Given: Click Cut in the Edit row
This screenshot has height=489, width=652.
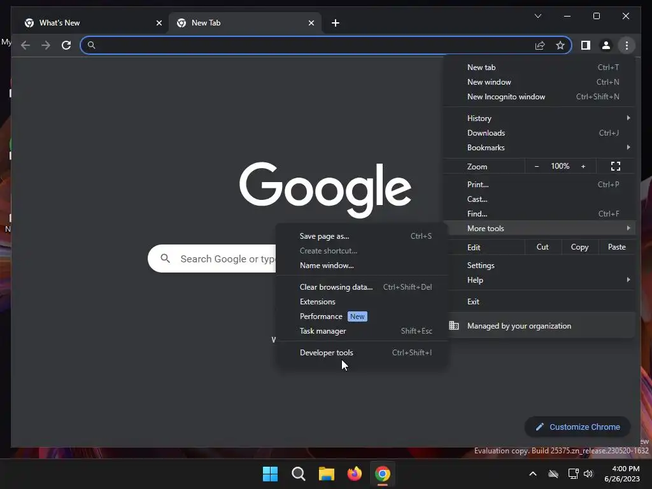Looking at the screenshot, I should click(x=542, y=247).
